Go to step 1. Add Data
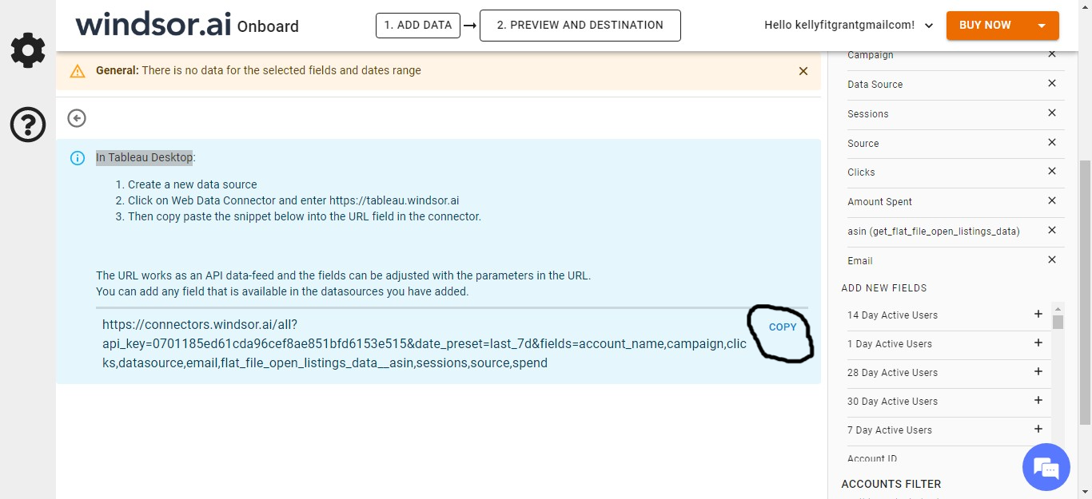 click(x=418, y=25)
